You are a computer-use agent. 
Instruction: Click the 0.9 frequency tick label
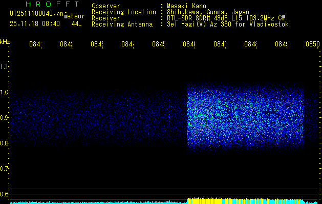coord(5,118)
